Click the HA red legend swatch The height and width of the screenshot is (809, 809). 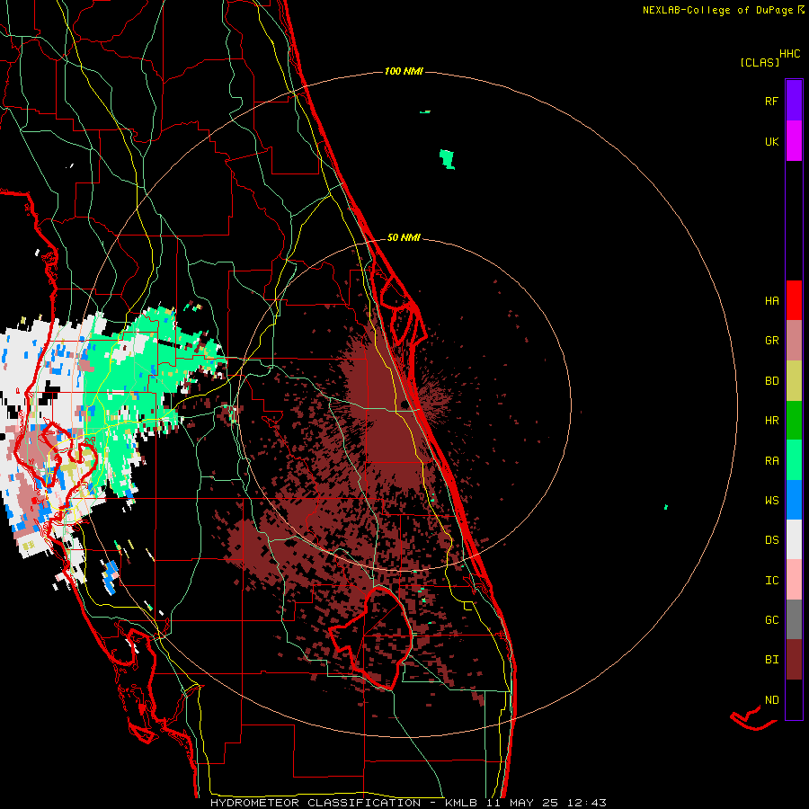click(x=794, y=300)
